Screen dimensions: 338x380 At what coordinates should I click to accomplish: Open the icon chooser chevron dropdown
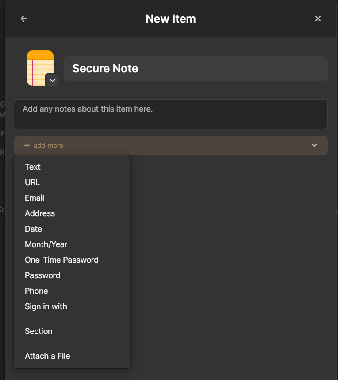52,80
